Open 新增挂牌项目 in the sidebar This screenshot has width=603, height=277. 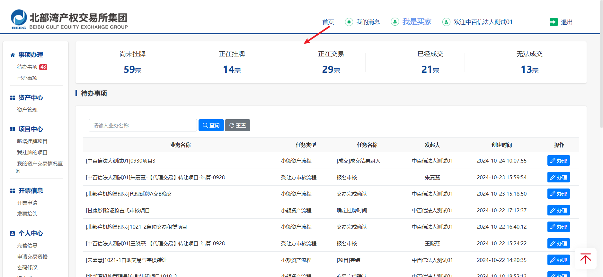point(32,141)
